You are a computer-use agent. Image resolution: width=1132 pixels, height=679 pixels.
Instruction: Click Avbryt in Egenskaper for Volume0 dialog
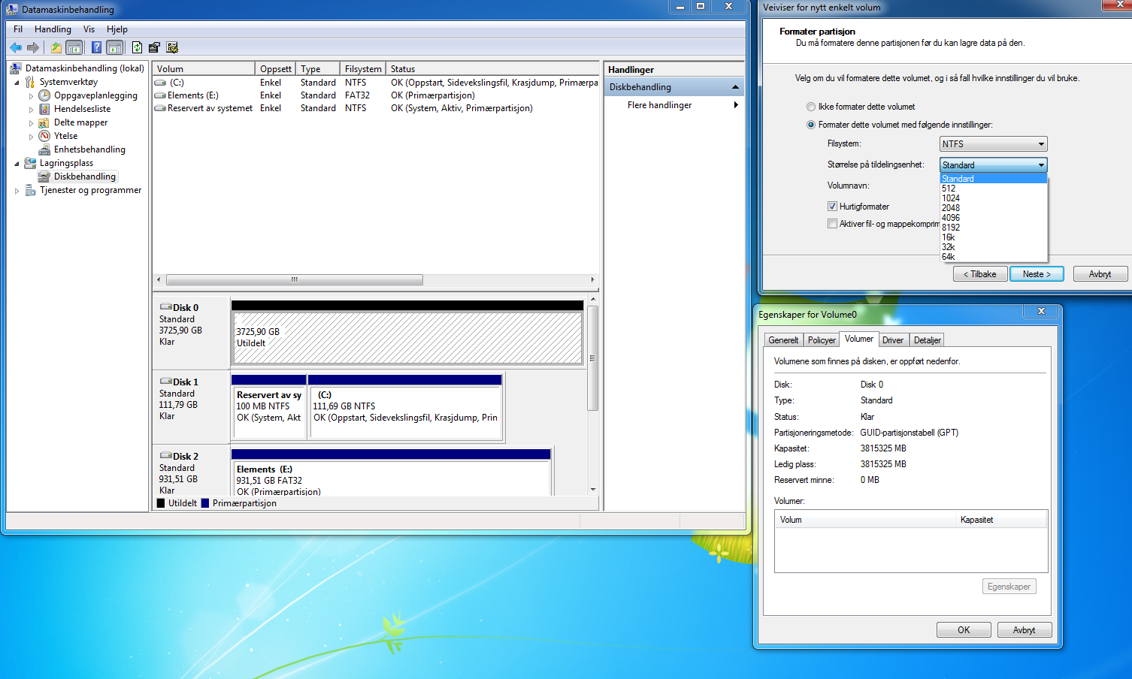pos(1024,630)
